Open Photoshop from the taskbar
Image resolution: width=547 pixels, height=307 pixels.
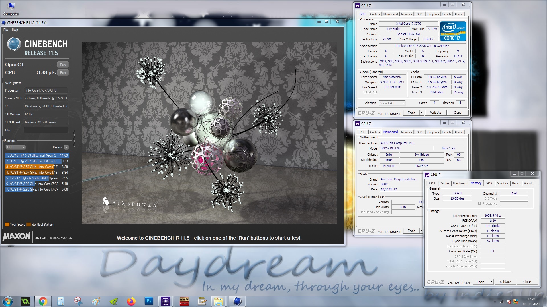149,301
